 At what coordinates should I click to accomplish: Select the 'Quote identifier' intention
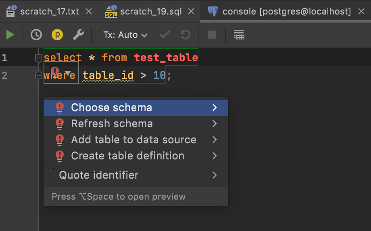[x=136, y=175]
